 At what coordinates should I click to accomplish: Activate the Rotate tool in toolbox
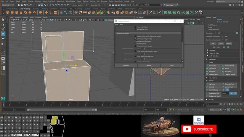coord(3,38)
